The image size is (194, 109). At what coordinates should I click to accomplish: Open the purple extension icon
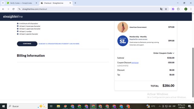(173, 9)
